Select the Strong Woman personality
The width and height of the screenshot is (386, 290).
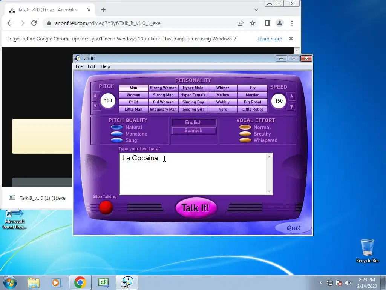[163, 88]
